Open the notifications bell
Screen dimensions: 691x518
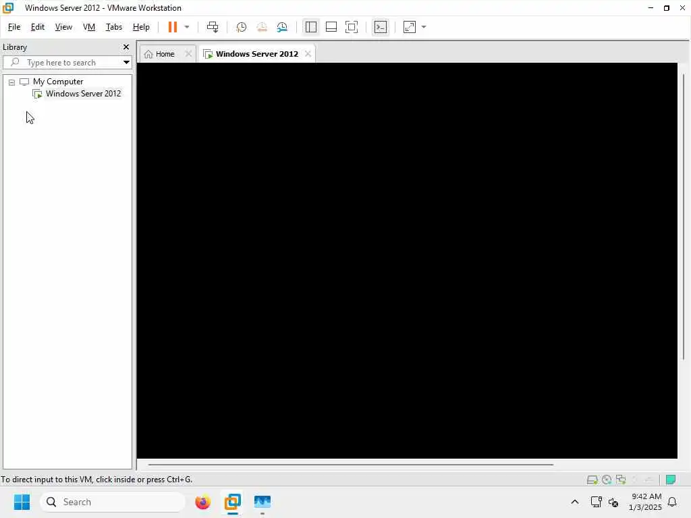click(672, 502)
